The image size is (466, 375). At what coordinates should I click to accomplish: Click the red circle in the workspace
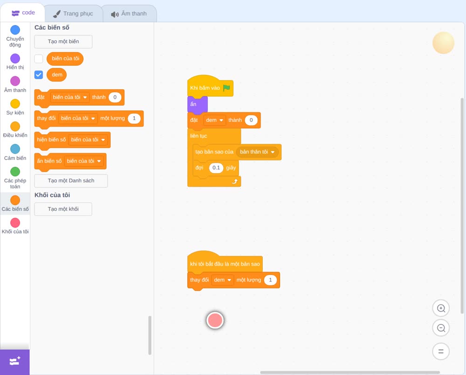pos(215,321)
